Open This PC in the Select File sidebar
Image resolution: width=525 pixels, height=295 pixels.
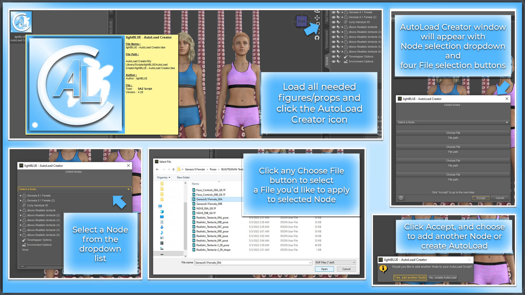click(x=160, y=206)
